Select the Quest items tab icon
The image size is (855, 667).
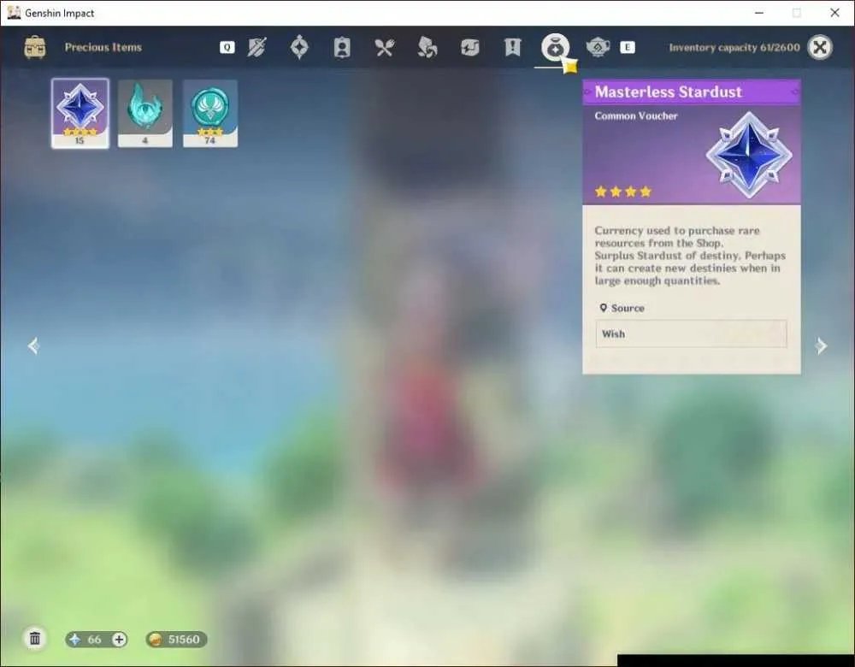512,47
